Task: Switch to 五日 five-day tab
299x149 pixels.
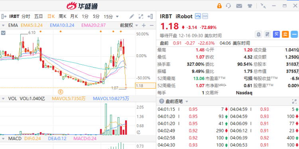Action: tap(39, 16)
